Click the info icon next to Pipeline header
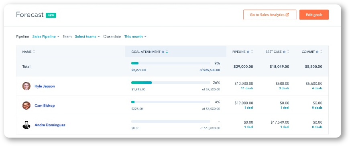 click(x=248, y=52)
